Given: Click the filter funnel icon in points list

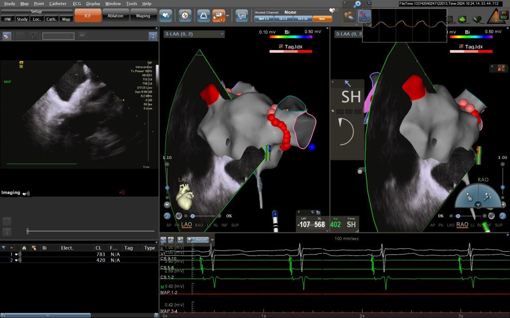Looking at the screenshot, I should (4, 247).
